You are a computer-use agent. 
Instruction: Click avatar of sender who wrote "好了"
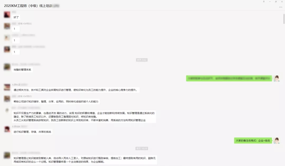pos(7,15)
